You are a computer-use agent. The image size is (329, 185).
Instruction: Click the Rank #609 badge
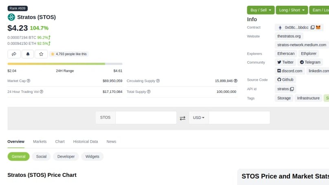(18, 9)
